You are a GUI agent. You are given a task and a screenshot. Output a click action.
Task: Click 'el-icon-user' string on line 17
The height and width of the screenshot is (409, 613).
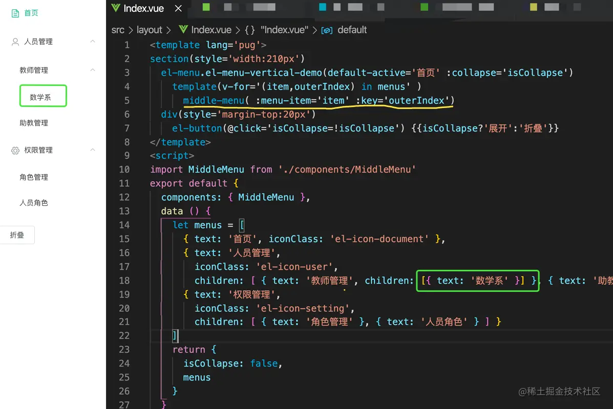(294, 266)
